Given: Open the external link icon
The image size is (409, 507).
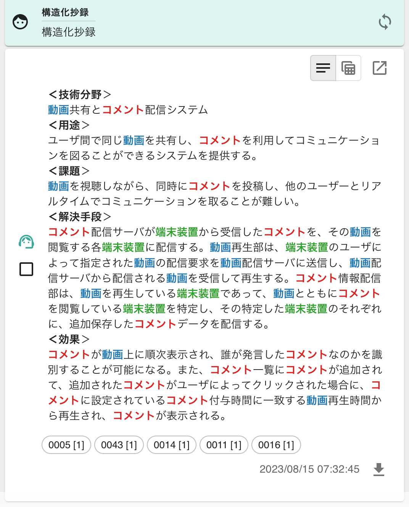Looking at the screenshot, I should pyautogui.click(x=379, y=68).
